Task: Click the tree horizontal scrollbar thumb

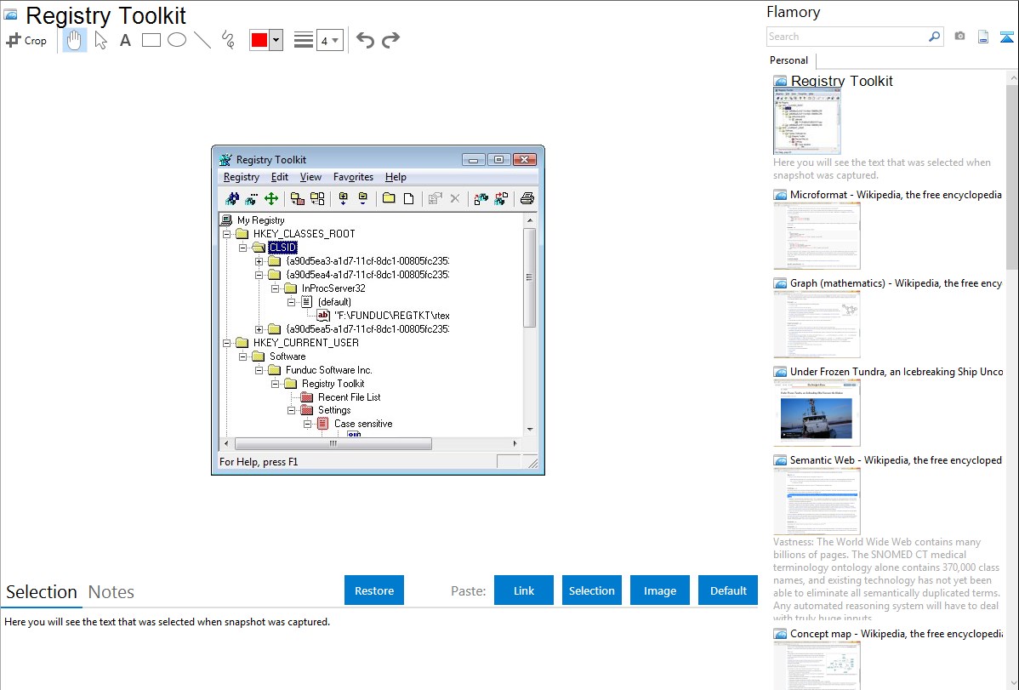Action: click(x=333, y=443)
